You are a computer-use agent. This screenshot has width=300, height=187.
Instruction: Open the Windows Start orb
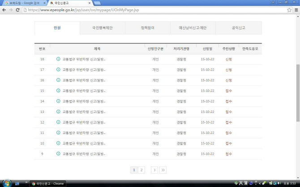(x=7, y=183)
